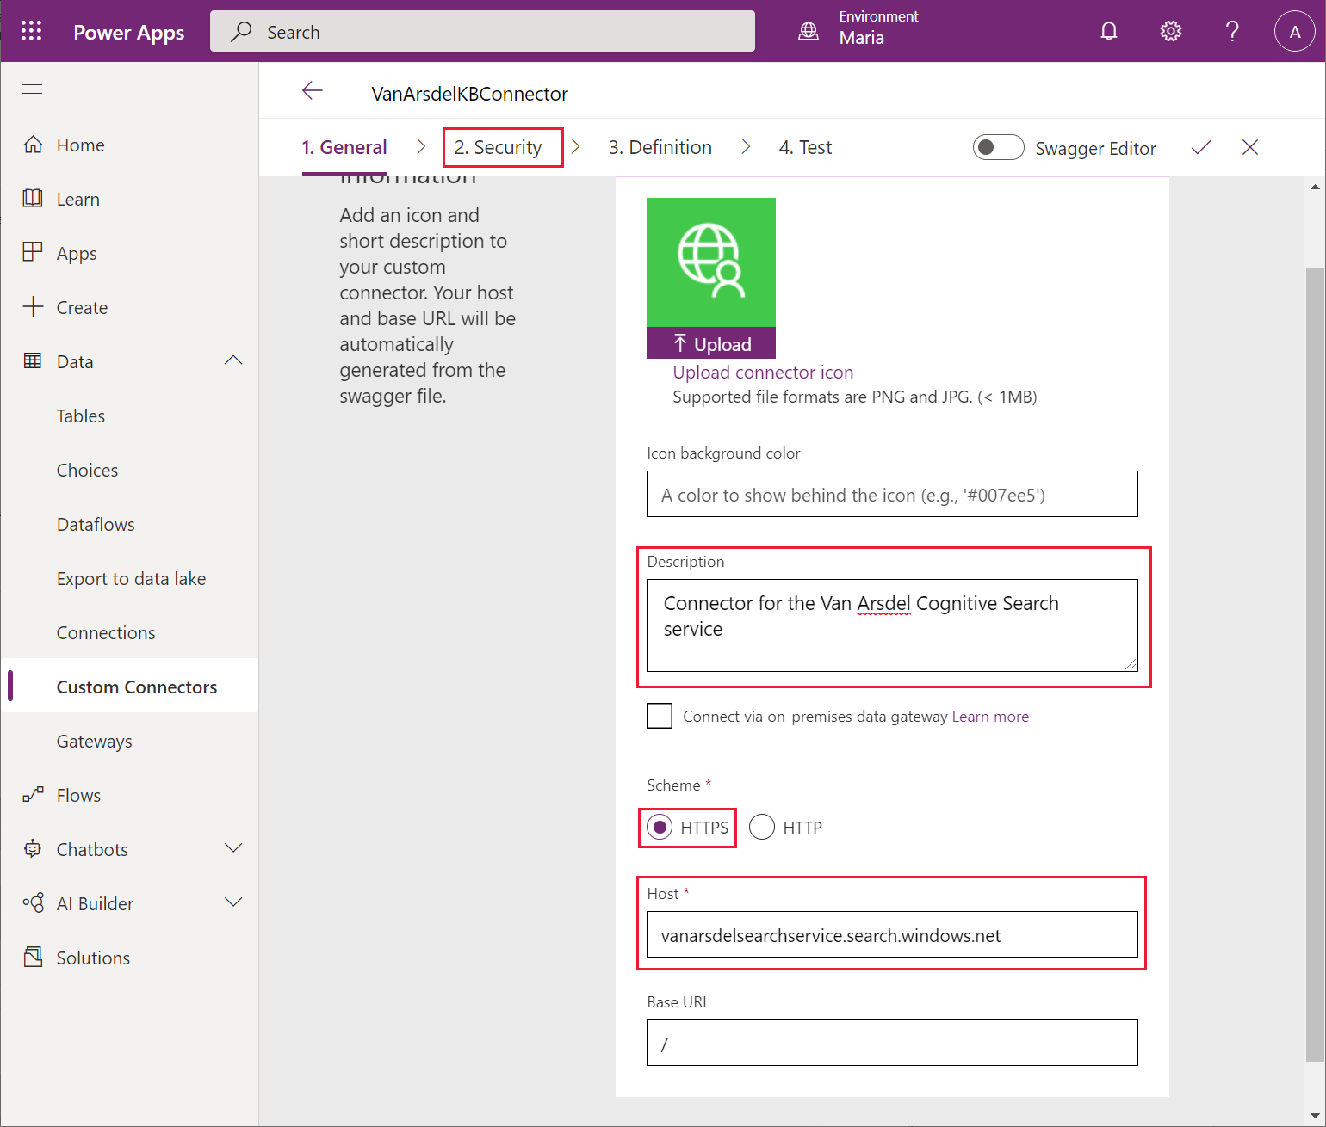This screenshot has height=1127, width=1326.
Task: Click the top Search box
Action: (x=482, y=31)
